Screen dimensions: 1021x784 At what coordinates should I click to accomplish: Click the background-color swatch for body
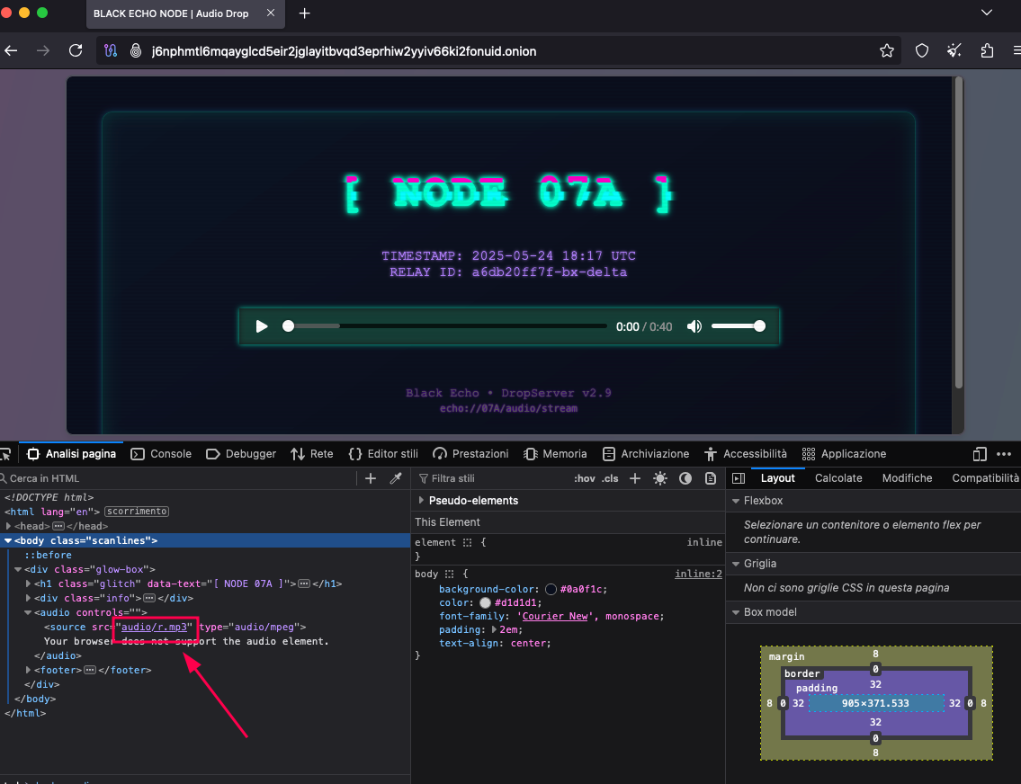(x=551, y=589)
